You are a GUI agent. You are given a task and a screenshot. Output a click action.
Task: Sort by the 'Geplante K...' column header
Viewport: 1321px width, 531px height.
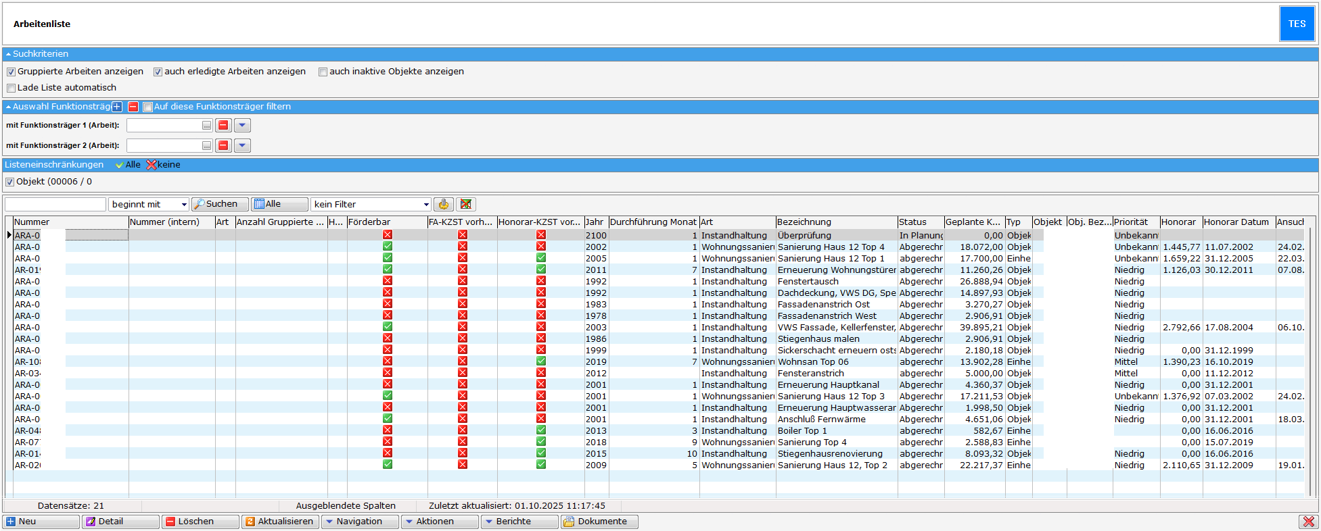click(973, 222)
